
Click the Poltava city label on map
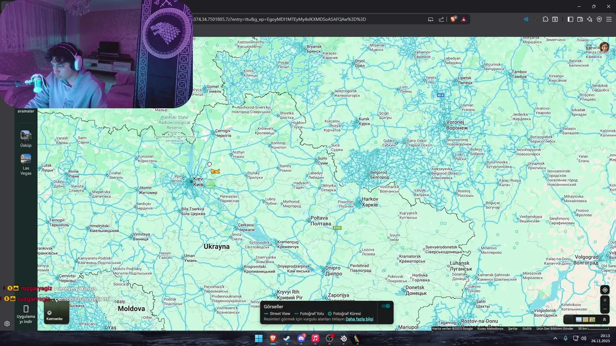[321, 221]
